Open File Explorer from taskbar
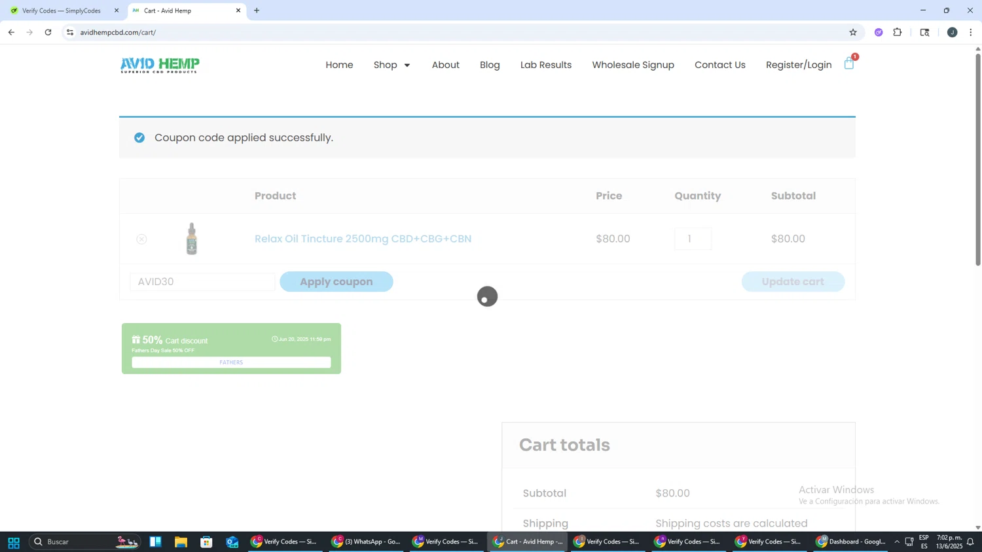This screenshot has height=552, width=982. pos(181,542)
